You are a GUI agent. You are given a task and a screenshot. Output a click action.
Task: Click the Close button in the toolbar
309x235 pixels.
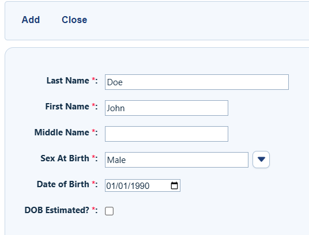74,20
